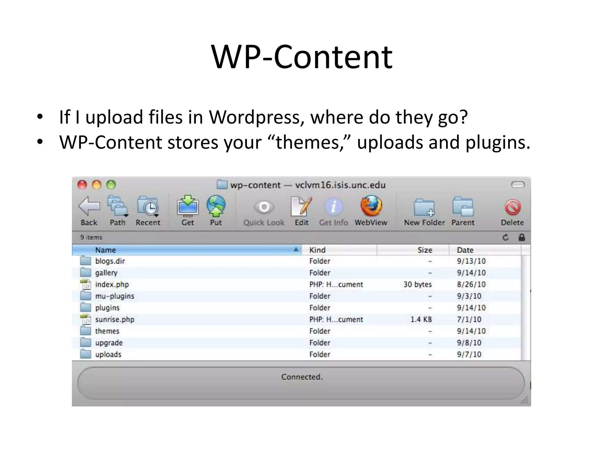Zoom window with green button
The image size is (603, 452).
click(111, 185)
